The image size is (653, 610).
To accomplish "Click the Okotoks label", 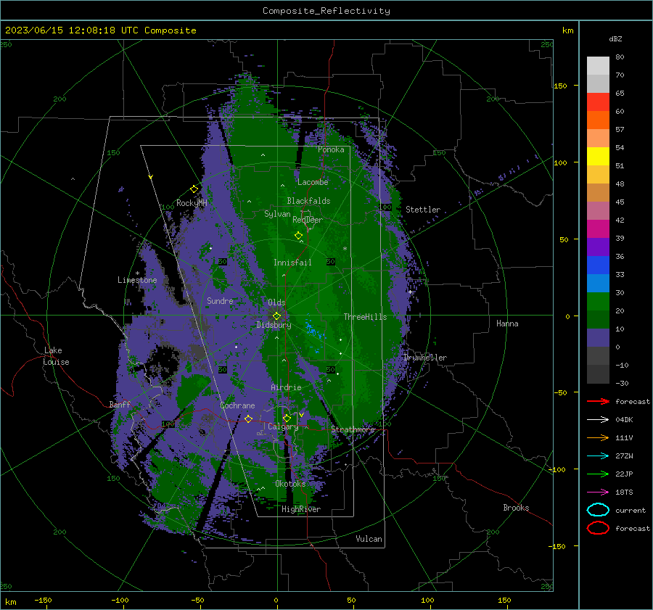I will pos(290,484).
